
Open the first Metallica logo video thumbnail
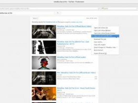pyautogui.click(x=44, y=32)
